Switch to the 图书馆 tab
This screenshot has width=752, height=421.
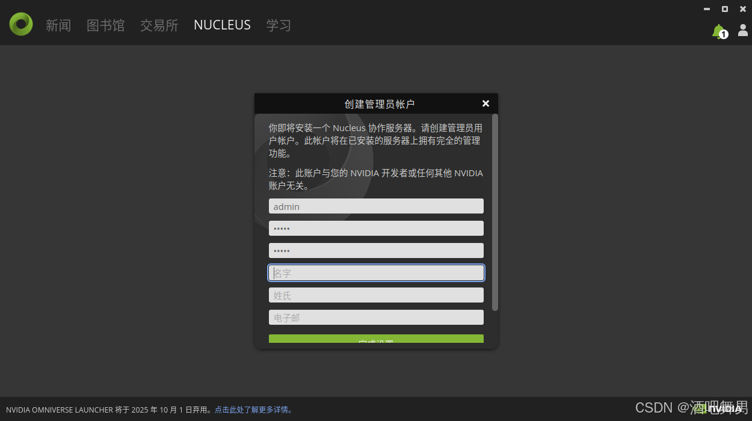[105, 25]
